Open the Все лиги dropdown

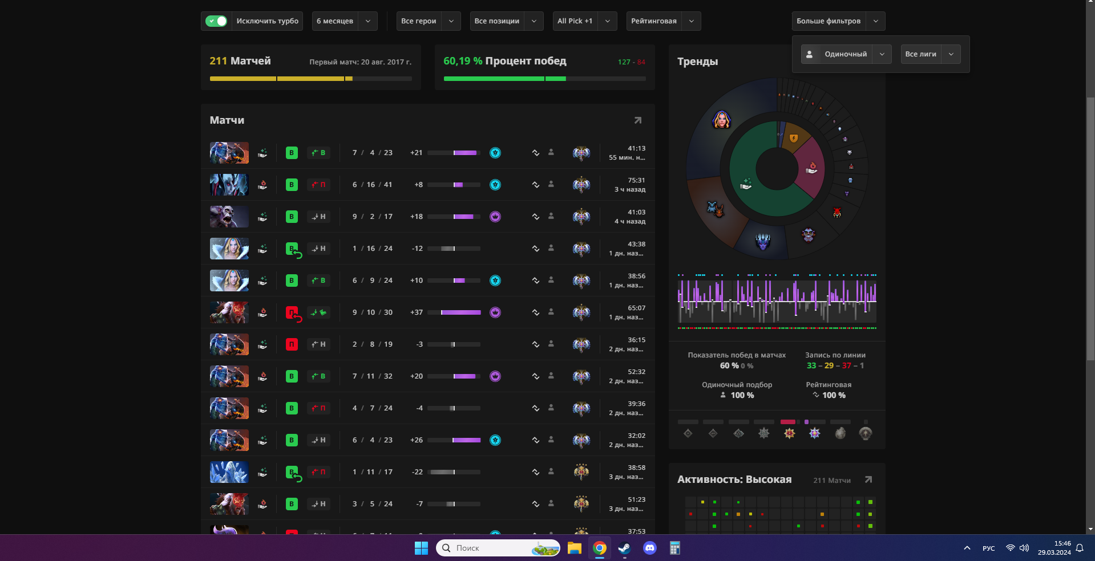point(931,54)
